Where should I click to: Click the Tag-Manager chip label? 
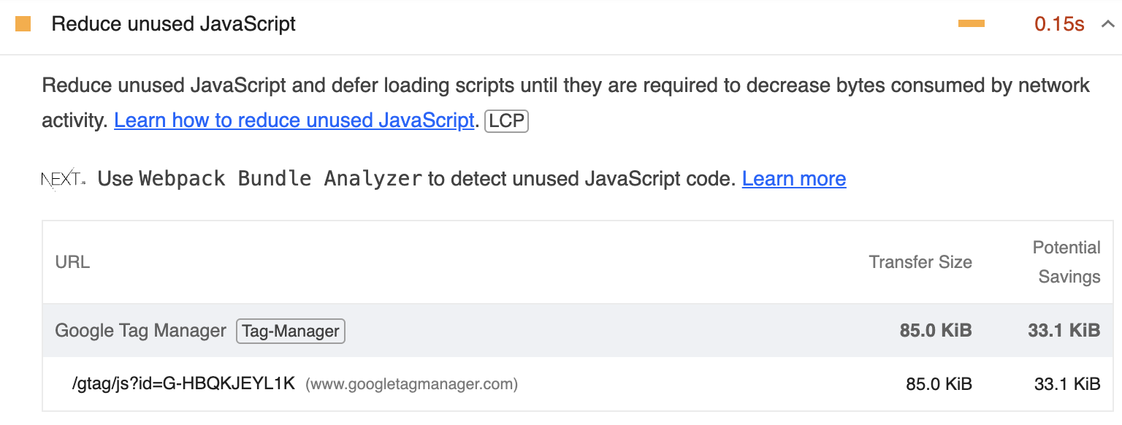pos(290,331)
